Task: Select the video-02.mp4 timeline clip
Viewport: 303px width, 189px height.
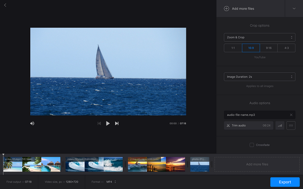Action: click(94, 164)
